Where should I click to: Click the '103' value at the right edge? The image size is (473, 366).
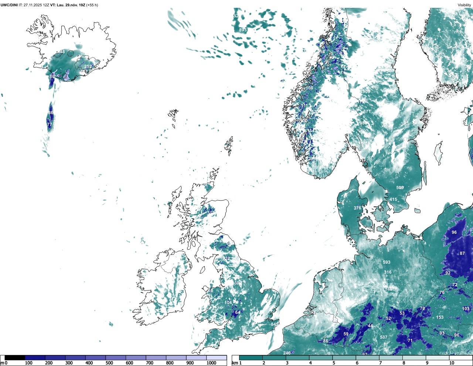[x=466, y=309]
